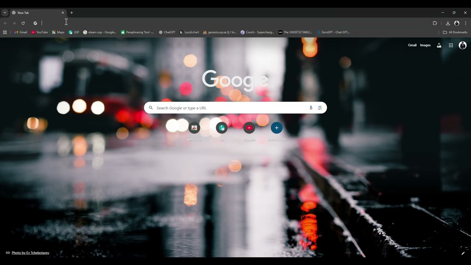Search by image with Google Lens
471x265 pixels.
(320, 108)
